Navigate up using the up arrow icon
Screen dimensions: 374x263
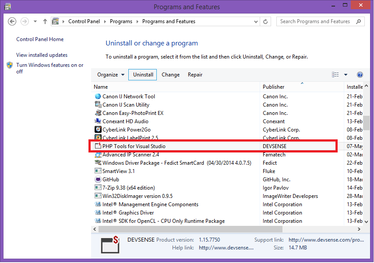click(x=45, y=21)
